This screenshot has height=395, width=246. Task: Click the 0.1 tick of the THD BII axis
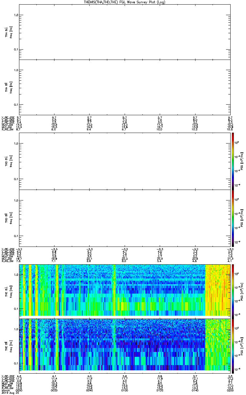coord(16,236)
